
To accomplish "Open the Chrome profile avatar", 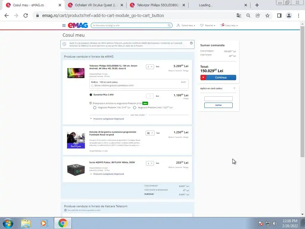I will (289, 16).
